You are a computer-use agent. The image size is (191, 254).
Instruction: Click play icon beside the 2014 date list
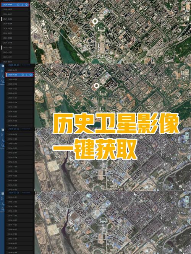(x=2, y=199)
